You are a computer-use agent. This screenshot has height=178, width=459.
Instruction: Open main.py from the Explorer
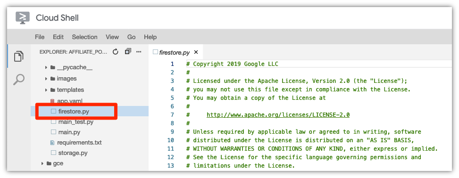pos(69,132)
